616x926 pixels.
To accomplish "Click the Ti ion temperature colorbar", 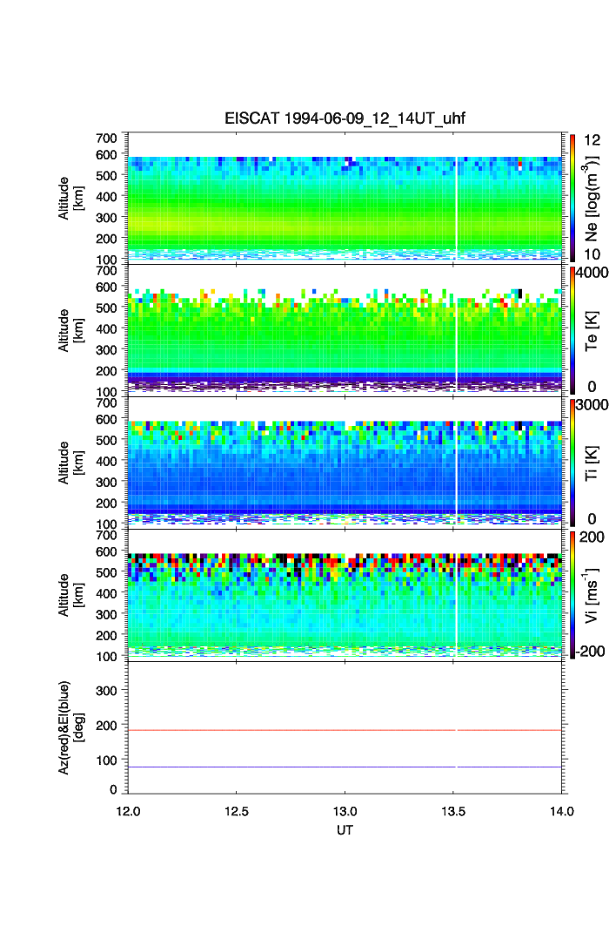I will click(x=572, y=463).
